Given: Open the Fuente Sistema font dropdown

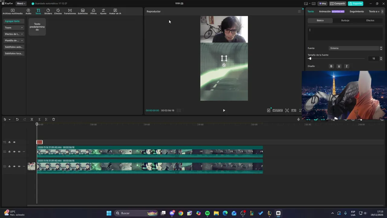Looking at the screenshot, I should [356, 48].
